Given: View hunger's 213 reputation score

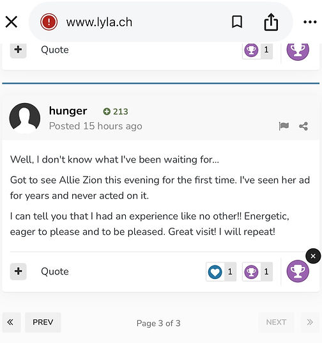Looking at the screenshot, I should click(x=116, y=111).
